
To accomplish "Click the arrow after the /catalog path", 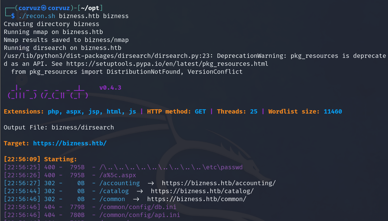I will (139, 191).
